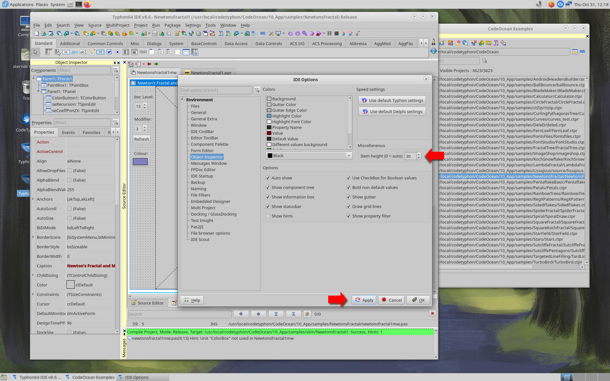Select the TMainMenu component icon
Image resolution: width=610 pixels, height=381 pixels.
click(x=48, y=52)
